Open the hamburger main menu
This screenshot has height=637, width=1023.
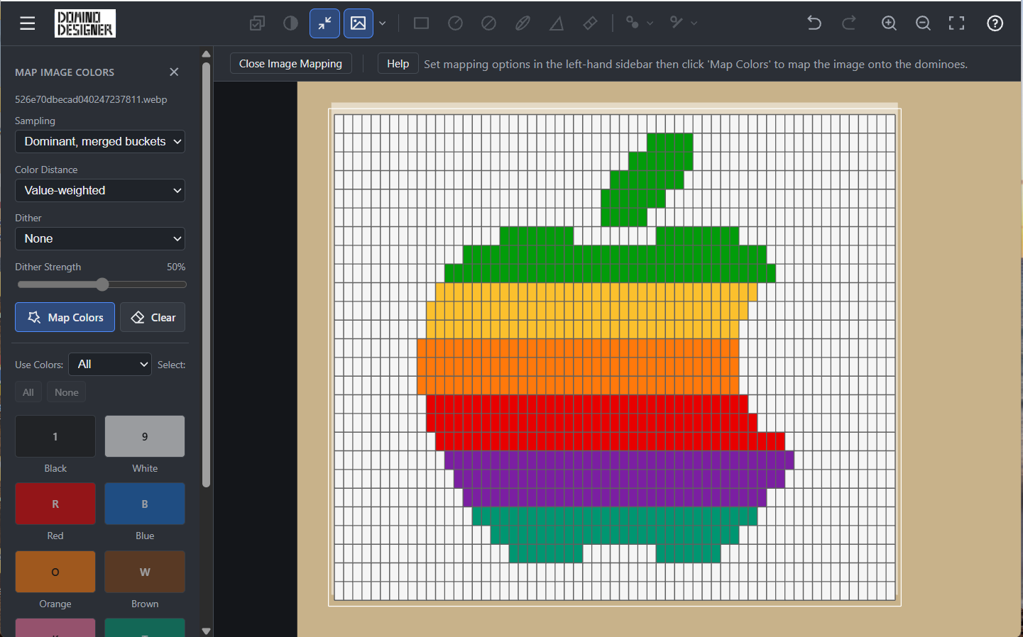coord(28,23)
